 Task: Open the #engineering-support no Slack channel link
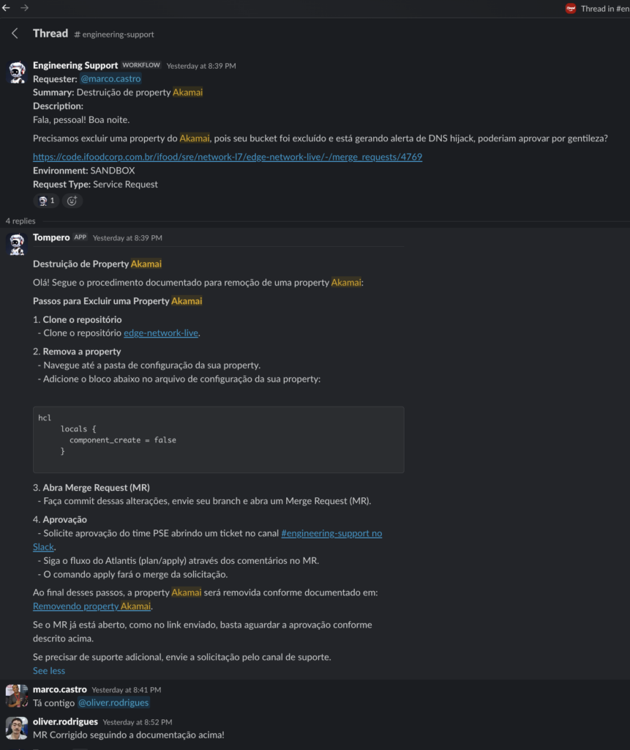point(331,533)
